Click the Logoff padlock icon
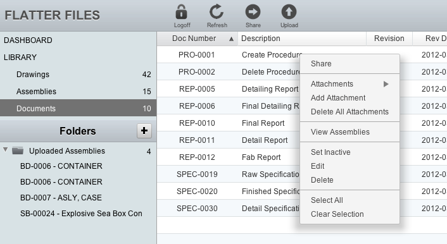Screen dimensions: 447x244 (181, 12)
